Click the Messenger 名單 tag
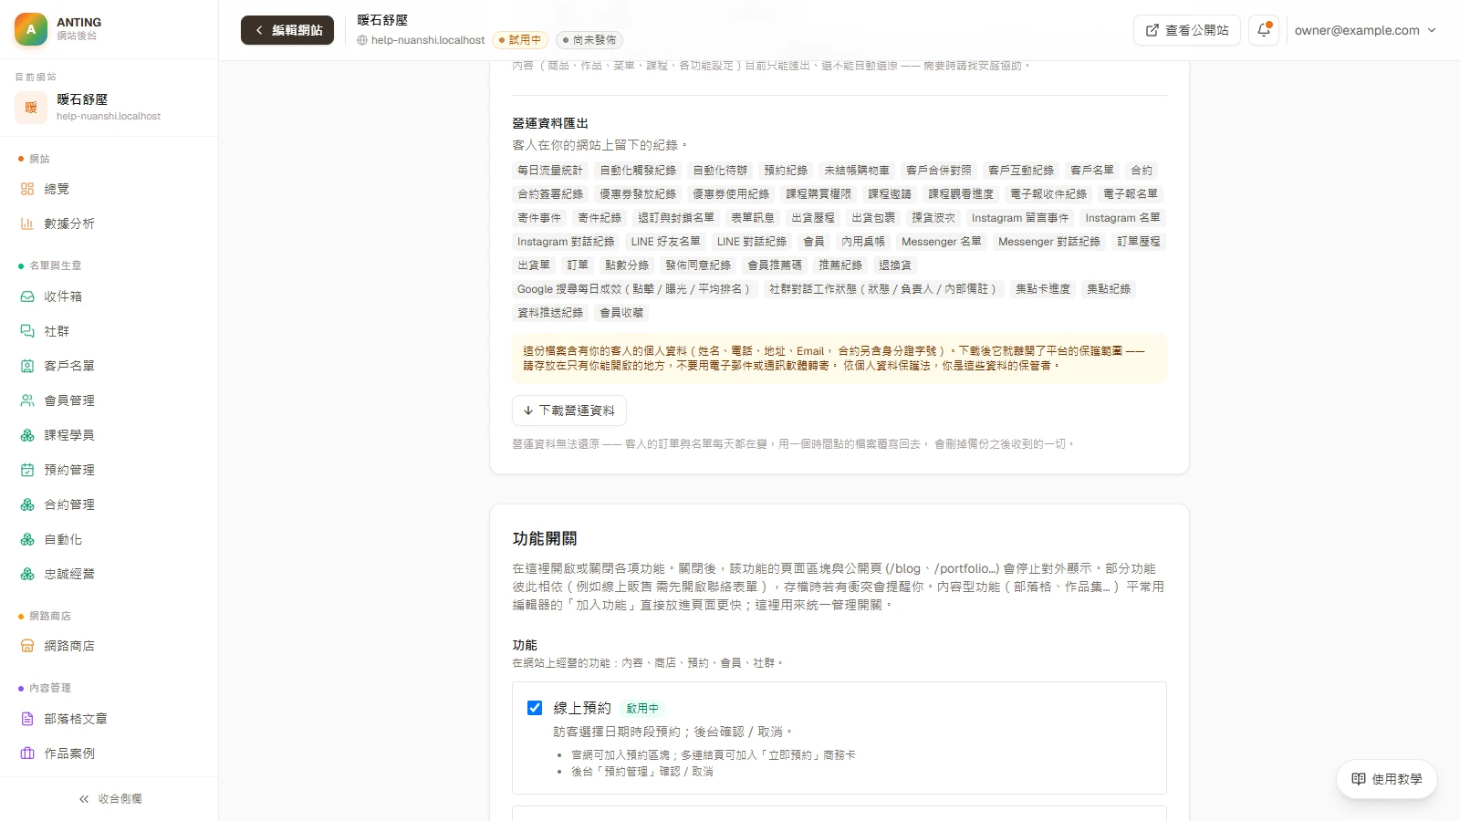The width and height of the screenshot is (1460, 821). point(942,242)
